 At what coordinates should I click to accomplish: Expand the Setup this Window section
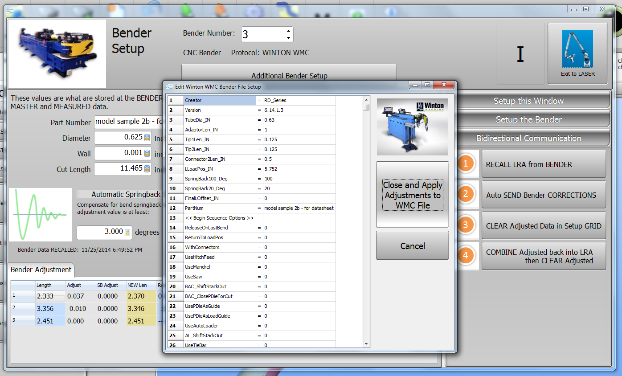[528, 101]
